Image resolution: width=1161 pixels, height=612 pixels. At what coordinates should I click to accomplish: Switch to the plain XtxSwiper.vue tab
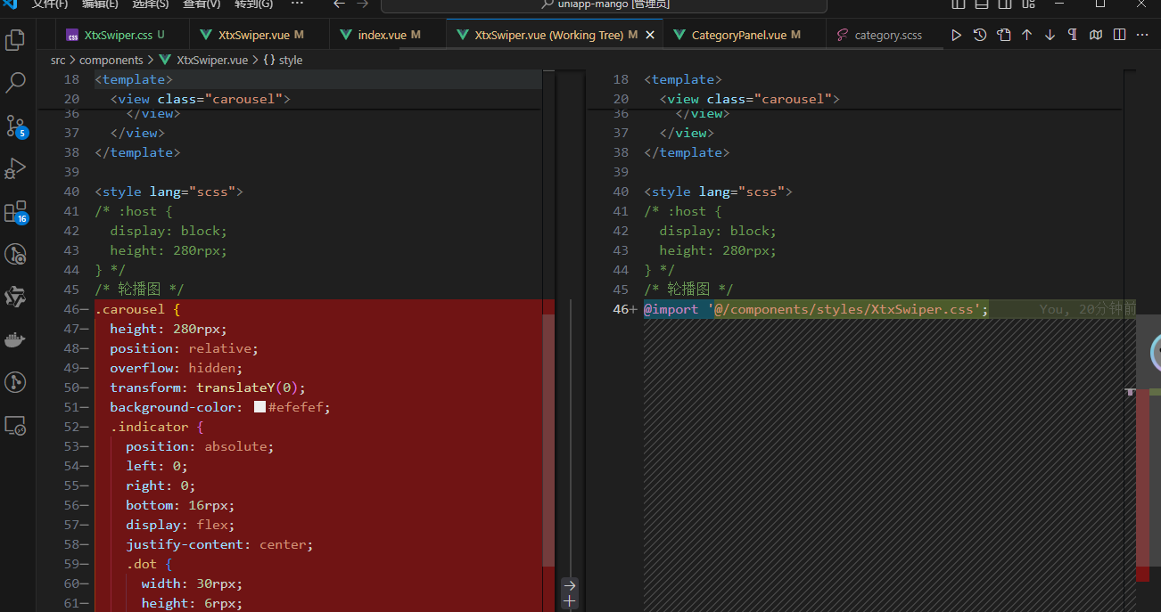point(259,36)
